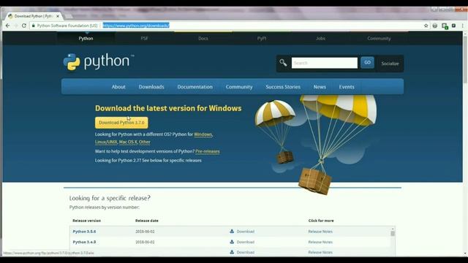
Task: Reload the page with the refresh icon
Action: tap(24, 26)
